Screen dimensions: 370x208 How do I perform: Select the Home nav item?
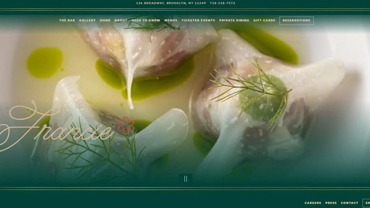(105, 21)
